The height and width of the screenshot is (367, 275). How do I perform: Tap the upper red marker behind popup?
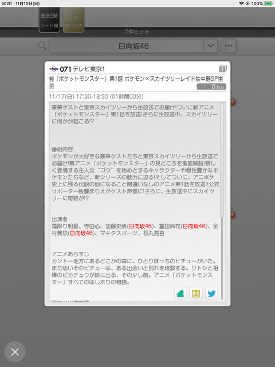point(233,101)
